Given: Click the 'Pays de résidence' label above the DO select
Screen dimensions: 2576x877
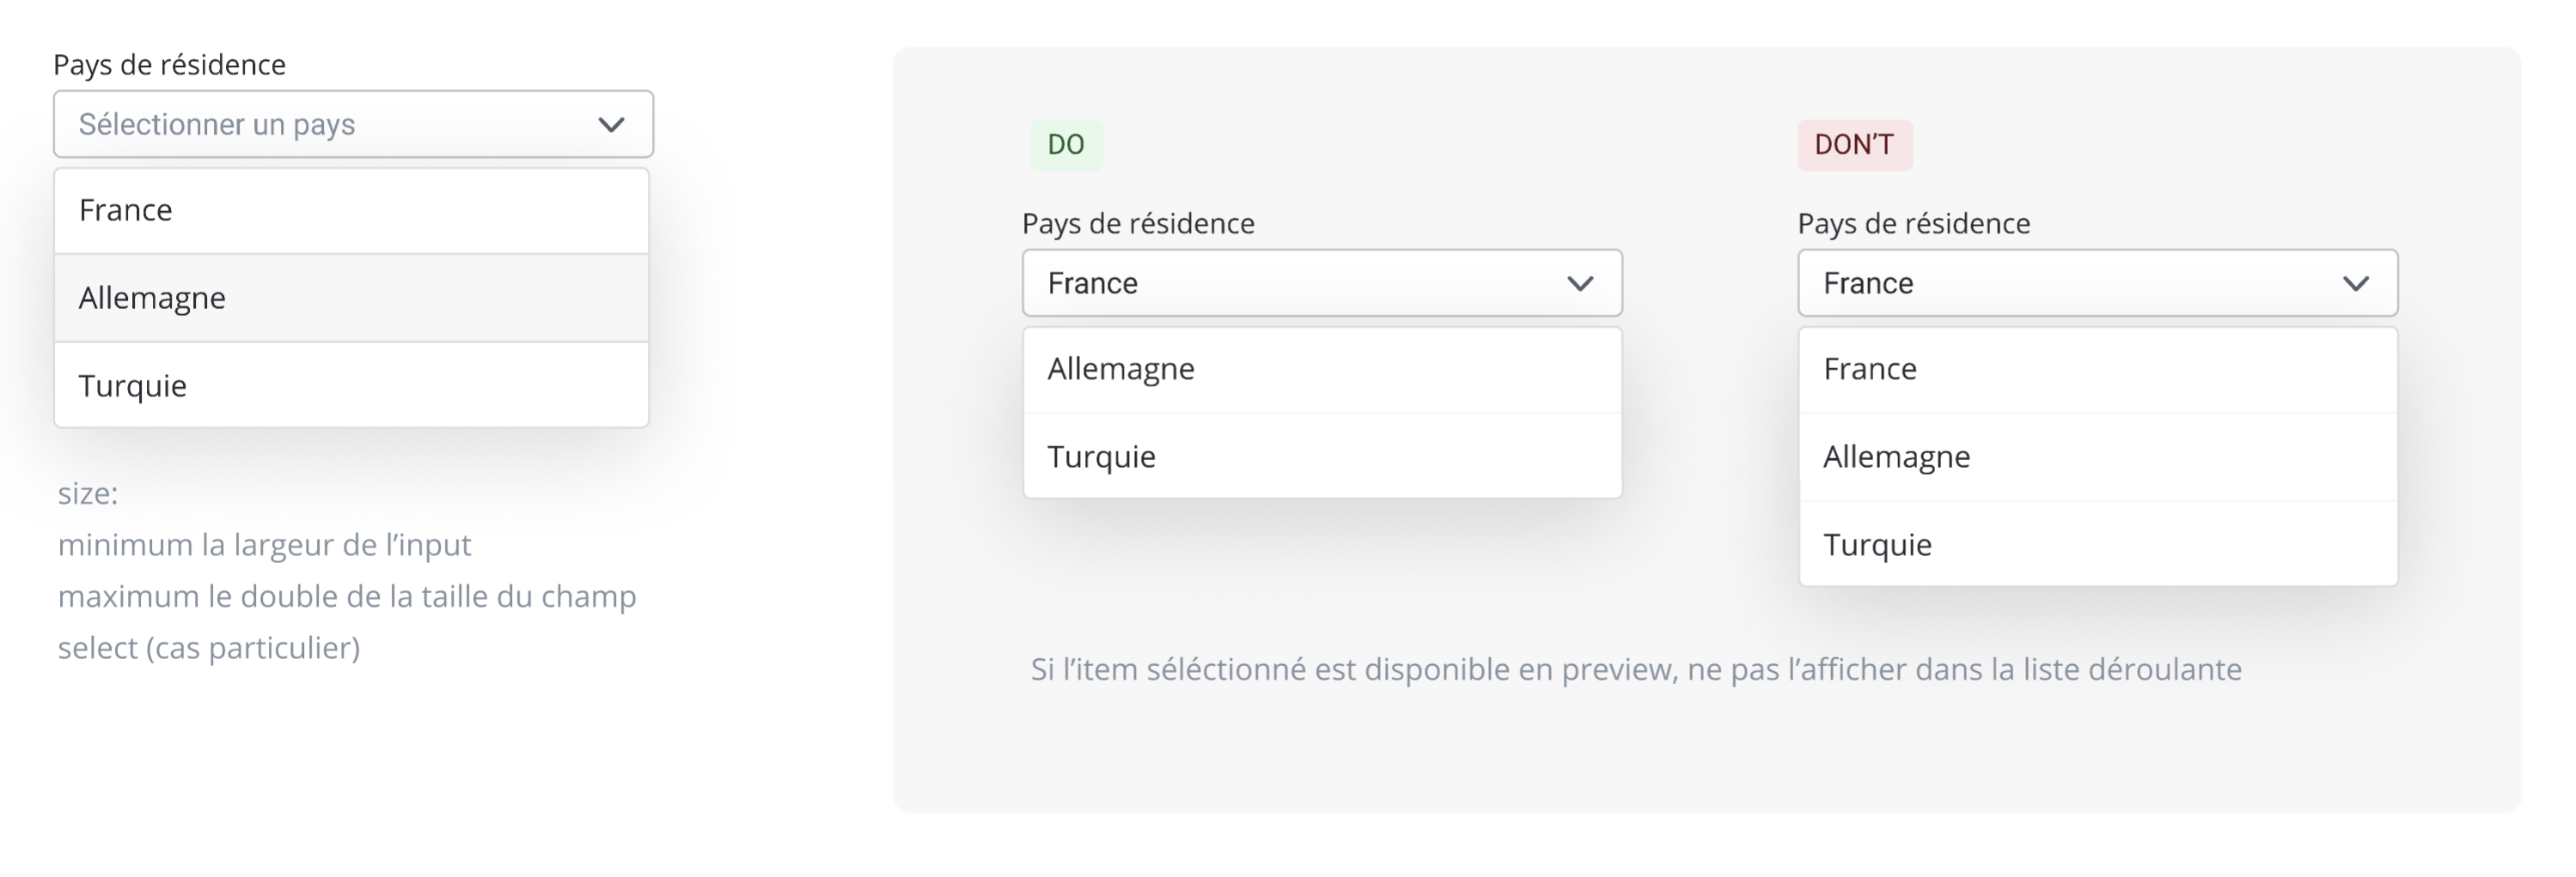Looking at the screenshot, I should tap(1138, 223).
